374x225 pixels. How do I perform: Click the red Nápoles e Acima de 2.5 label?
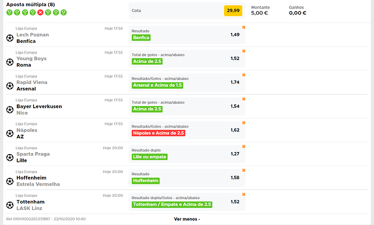[x=158, y=133]
